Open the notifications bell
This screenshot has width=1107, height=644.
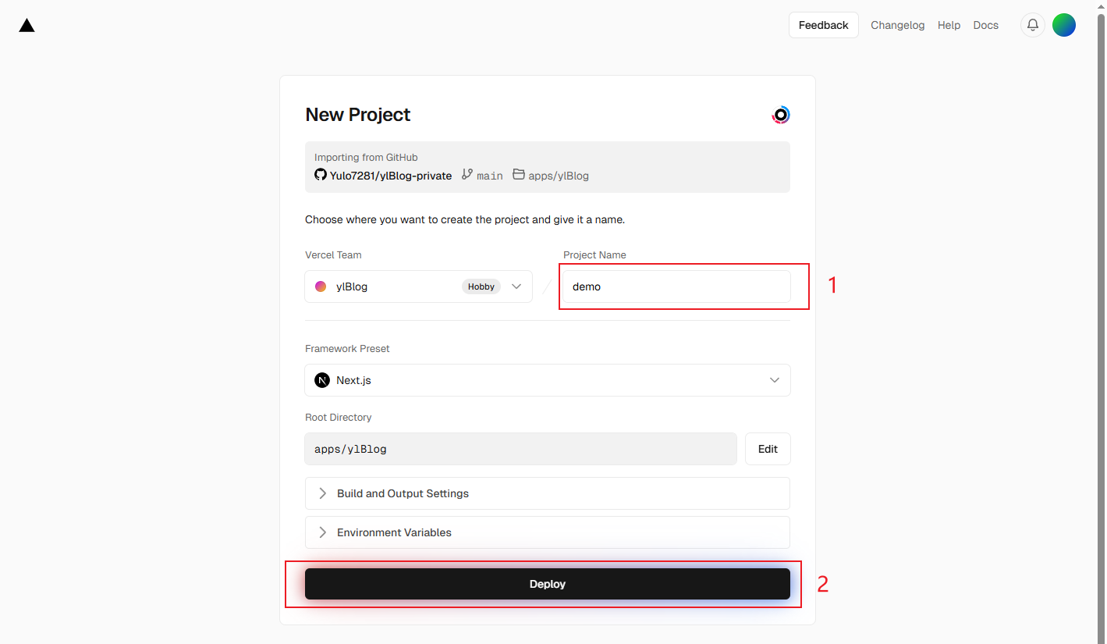pos(1032,25)
